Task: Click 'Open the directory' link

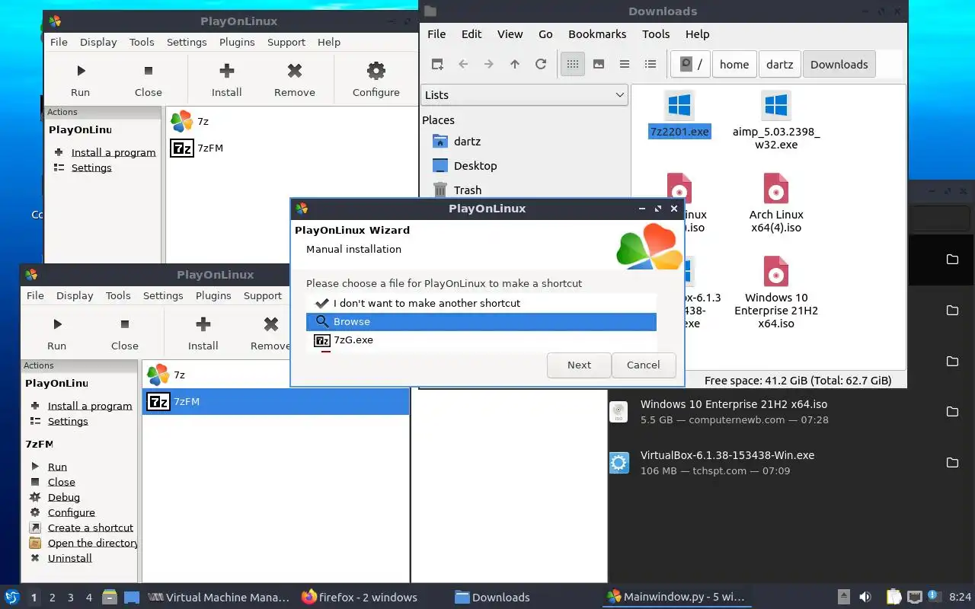Action: coord(93,543)
